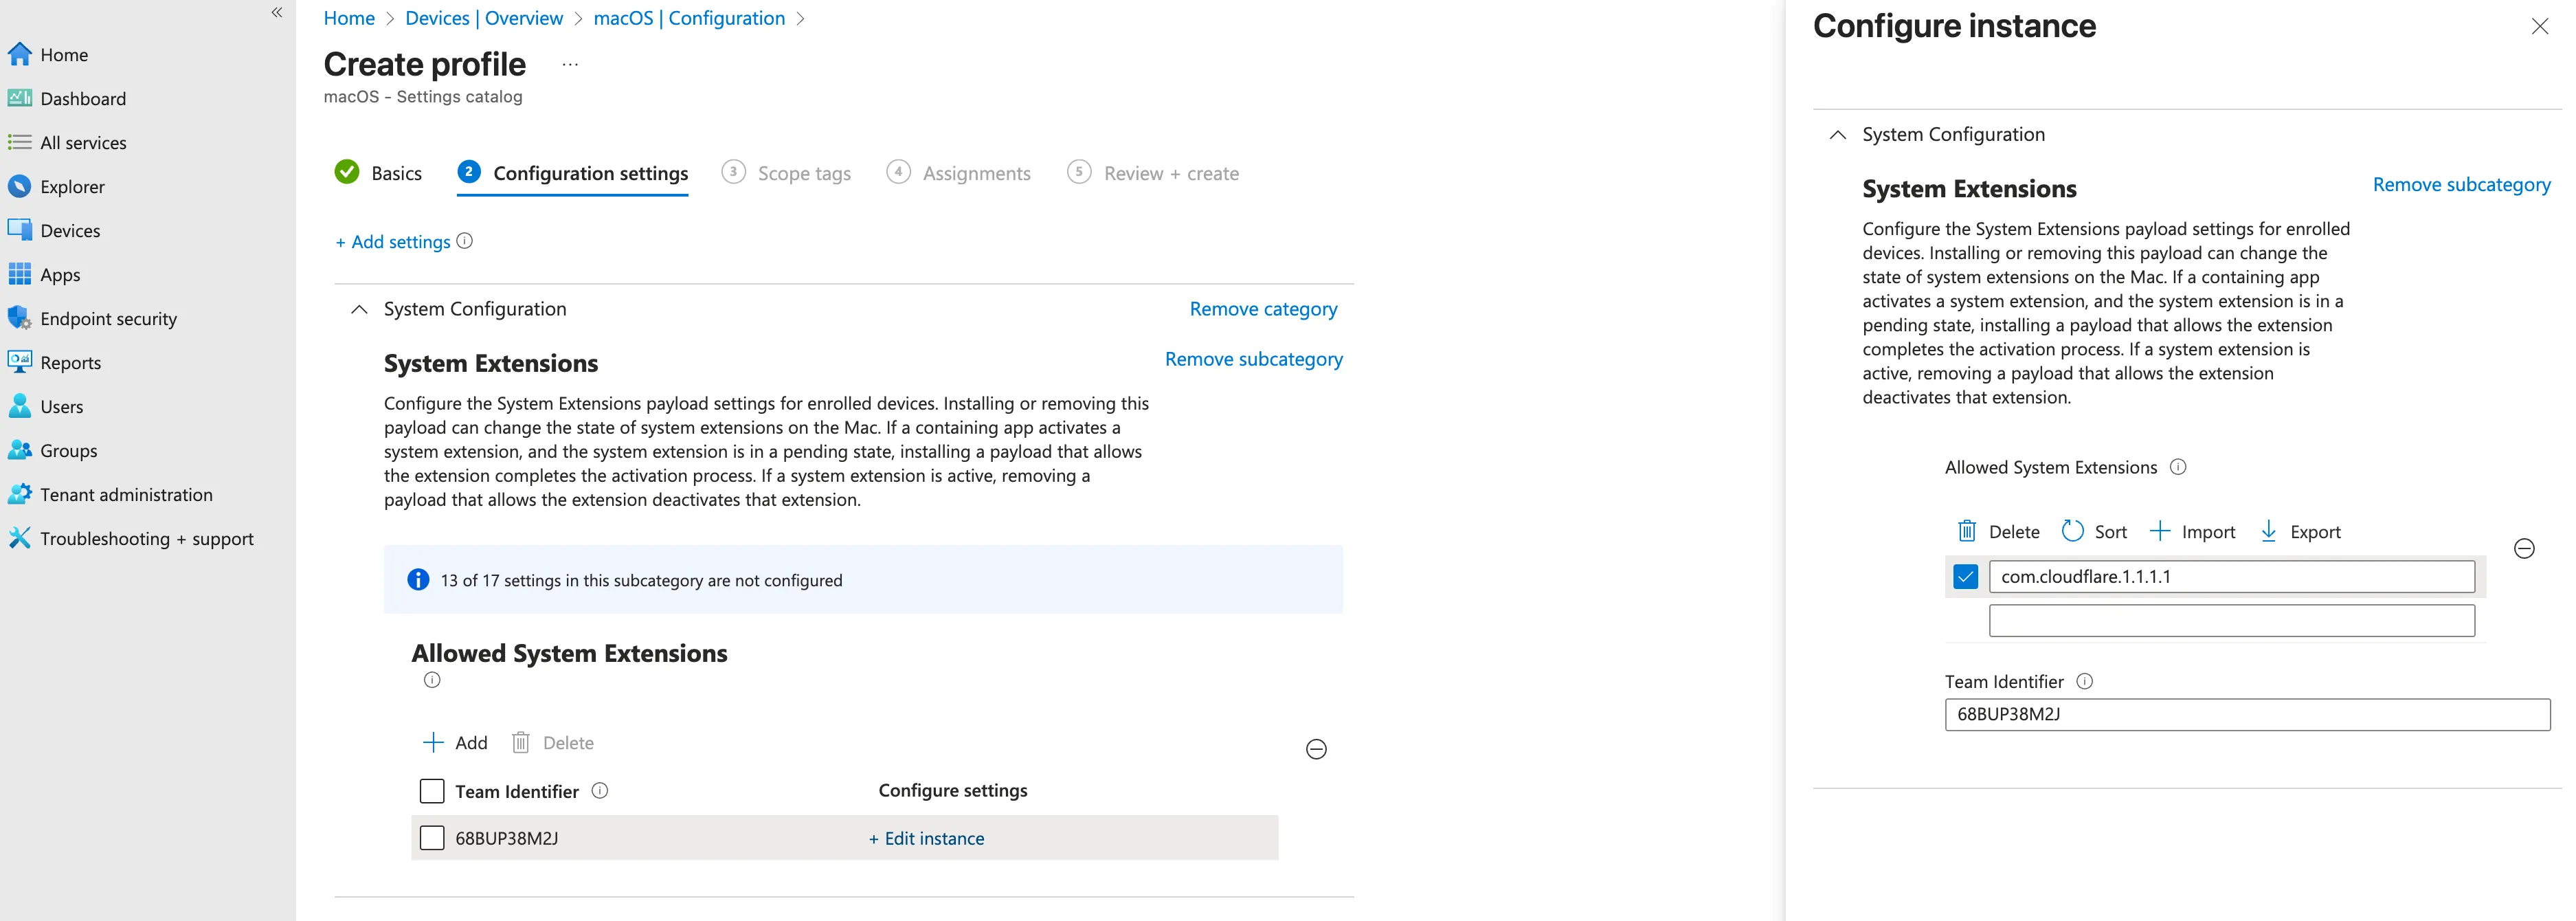2576x921 pixels.
Task: Check the 68BUP38M2J row checkbox
Action: pyautogui.click(x=432, y=838)
